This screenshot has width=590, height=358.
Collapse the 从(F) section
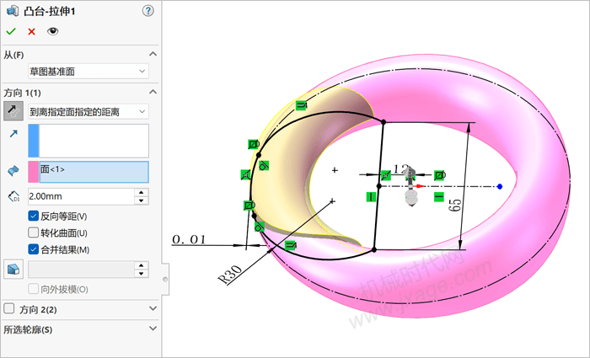click(153, 54)
